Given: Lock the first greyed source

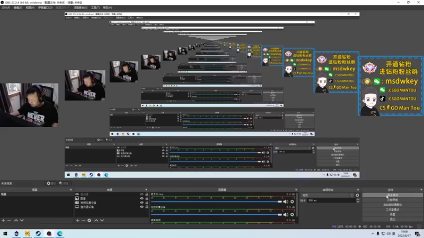Looking at the screenshot, I should click(147, 194).
